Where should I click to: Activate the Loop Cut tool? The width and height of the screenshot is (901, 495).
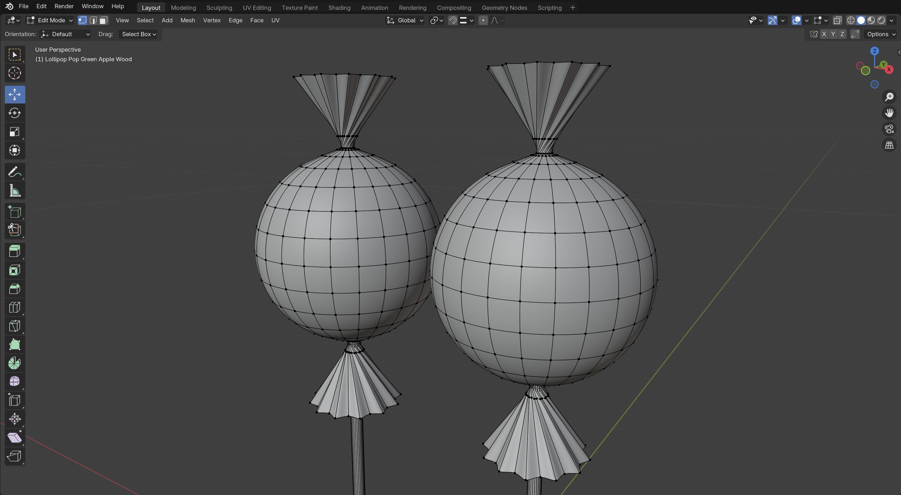tap(15, 308)
